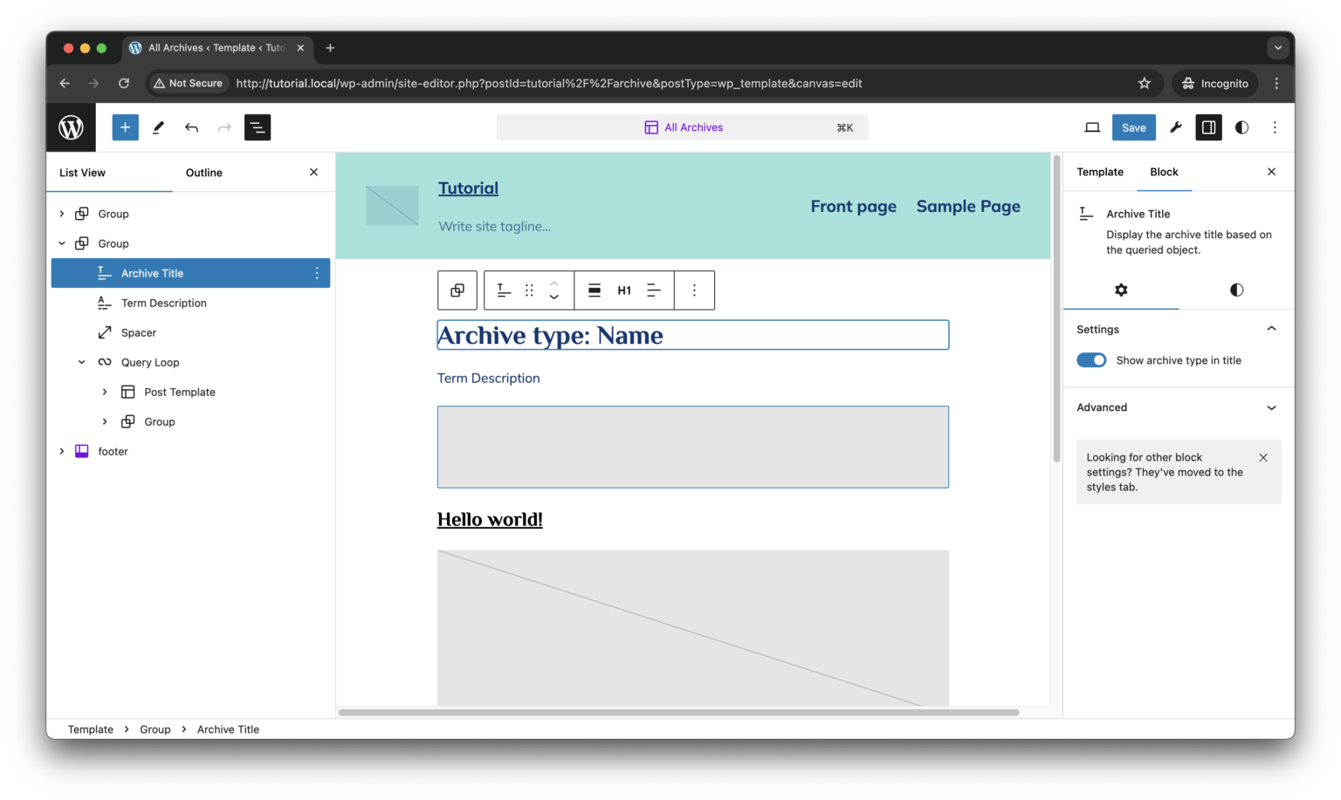Click the WordPress logo

[x=71, y=126]
